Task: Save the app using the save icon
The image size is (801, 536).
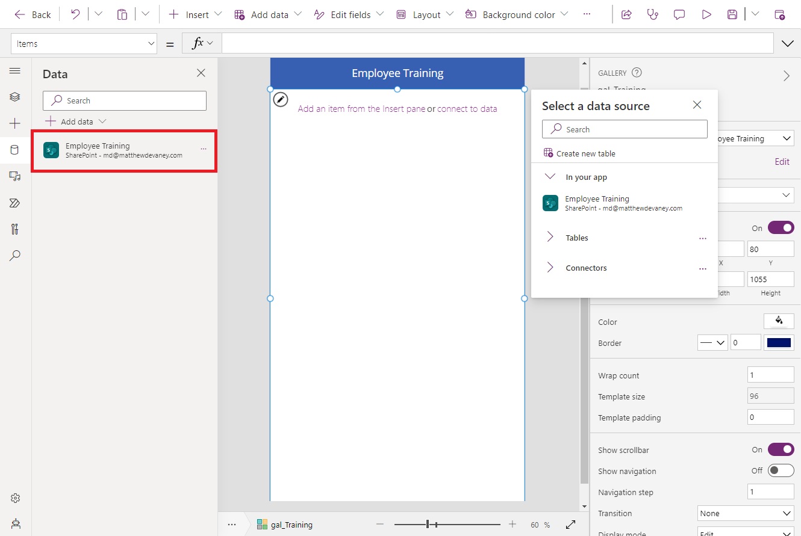Action: 732,14
